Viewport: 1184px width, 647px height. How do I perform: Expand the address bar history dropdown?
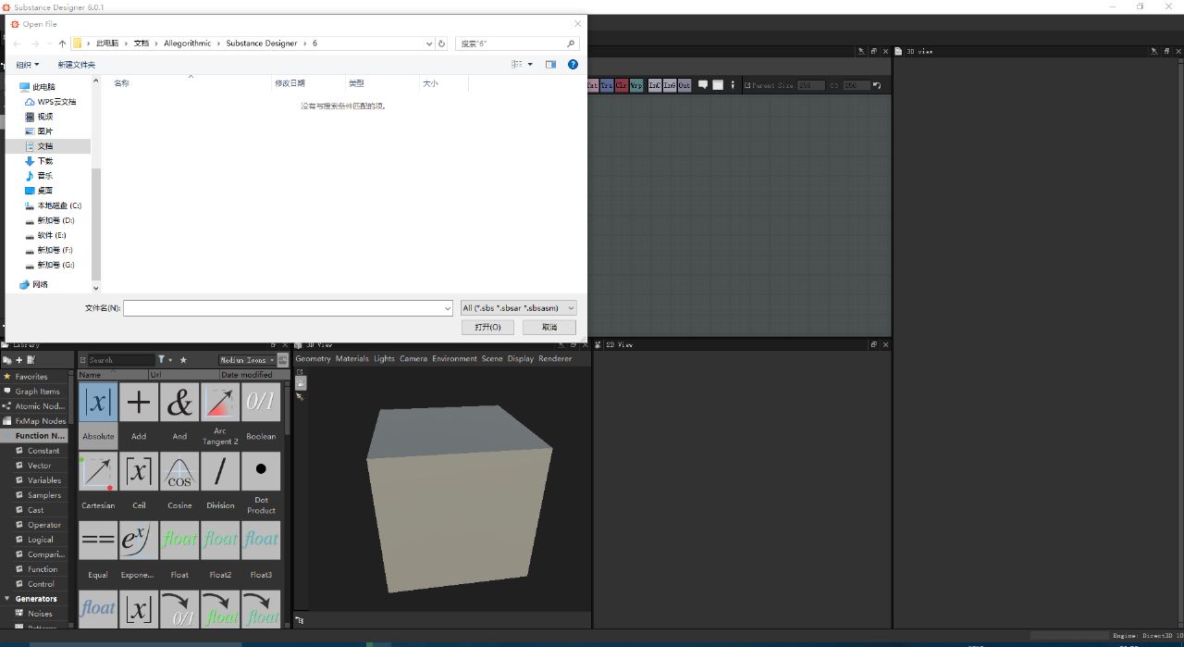(429, 44)
